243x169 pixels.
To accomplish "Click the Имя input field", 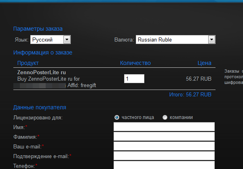I will 164,127.
